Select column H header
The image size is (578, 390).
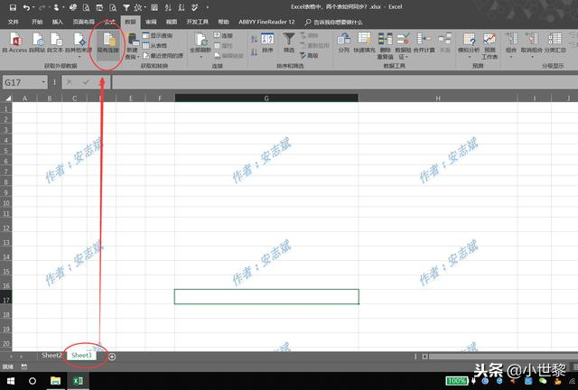tap(438, 98)
